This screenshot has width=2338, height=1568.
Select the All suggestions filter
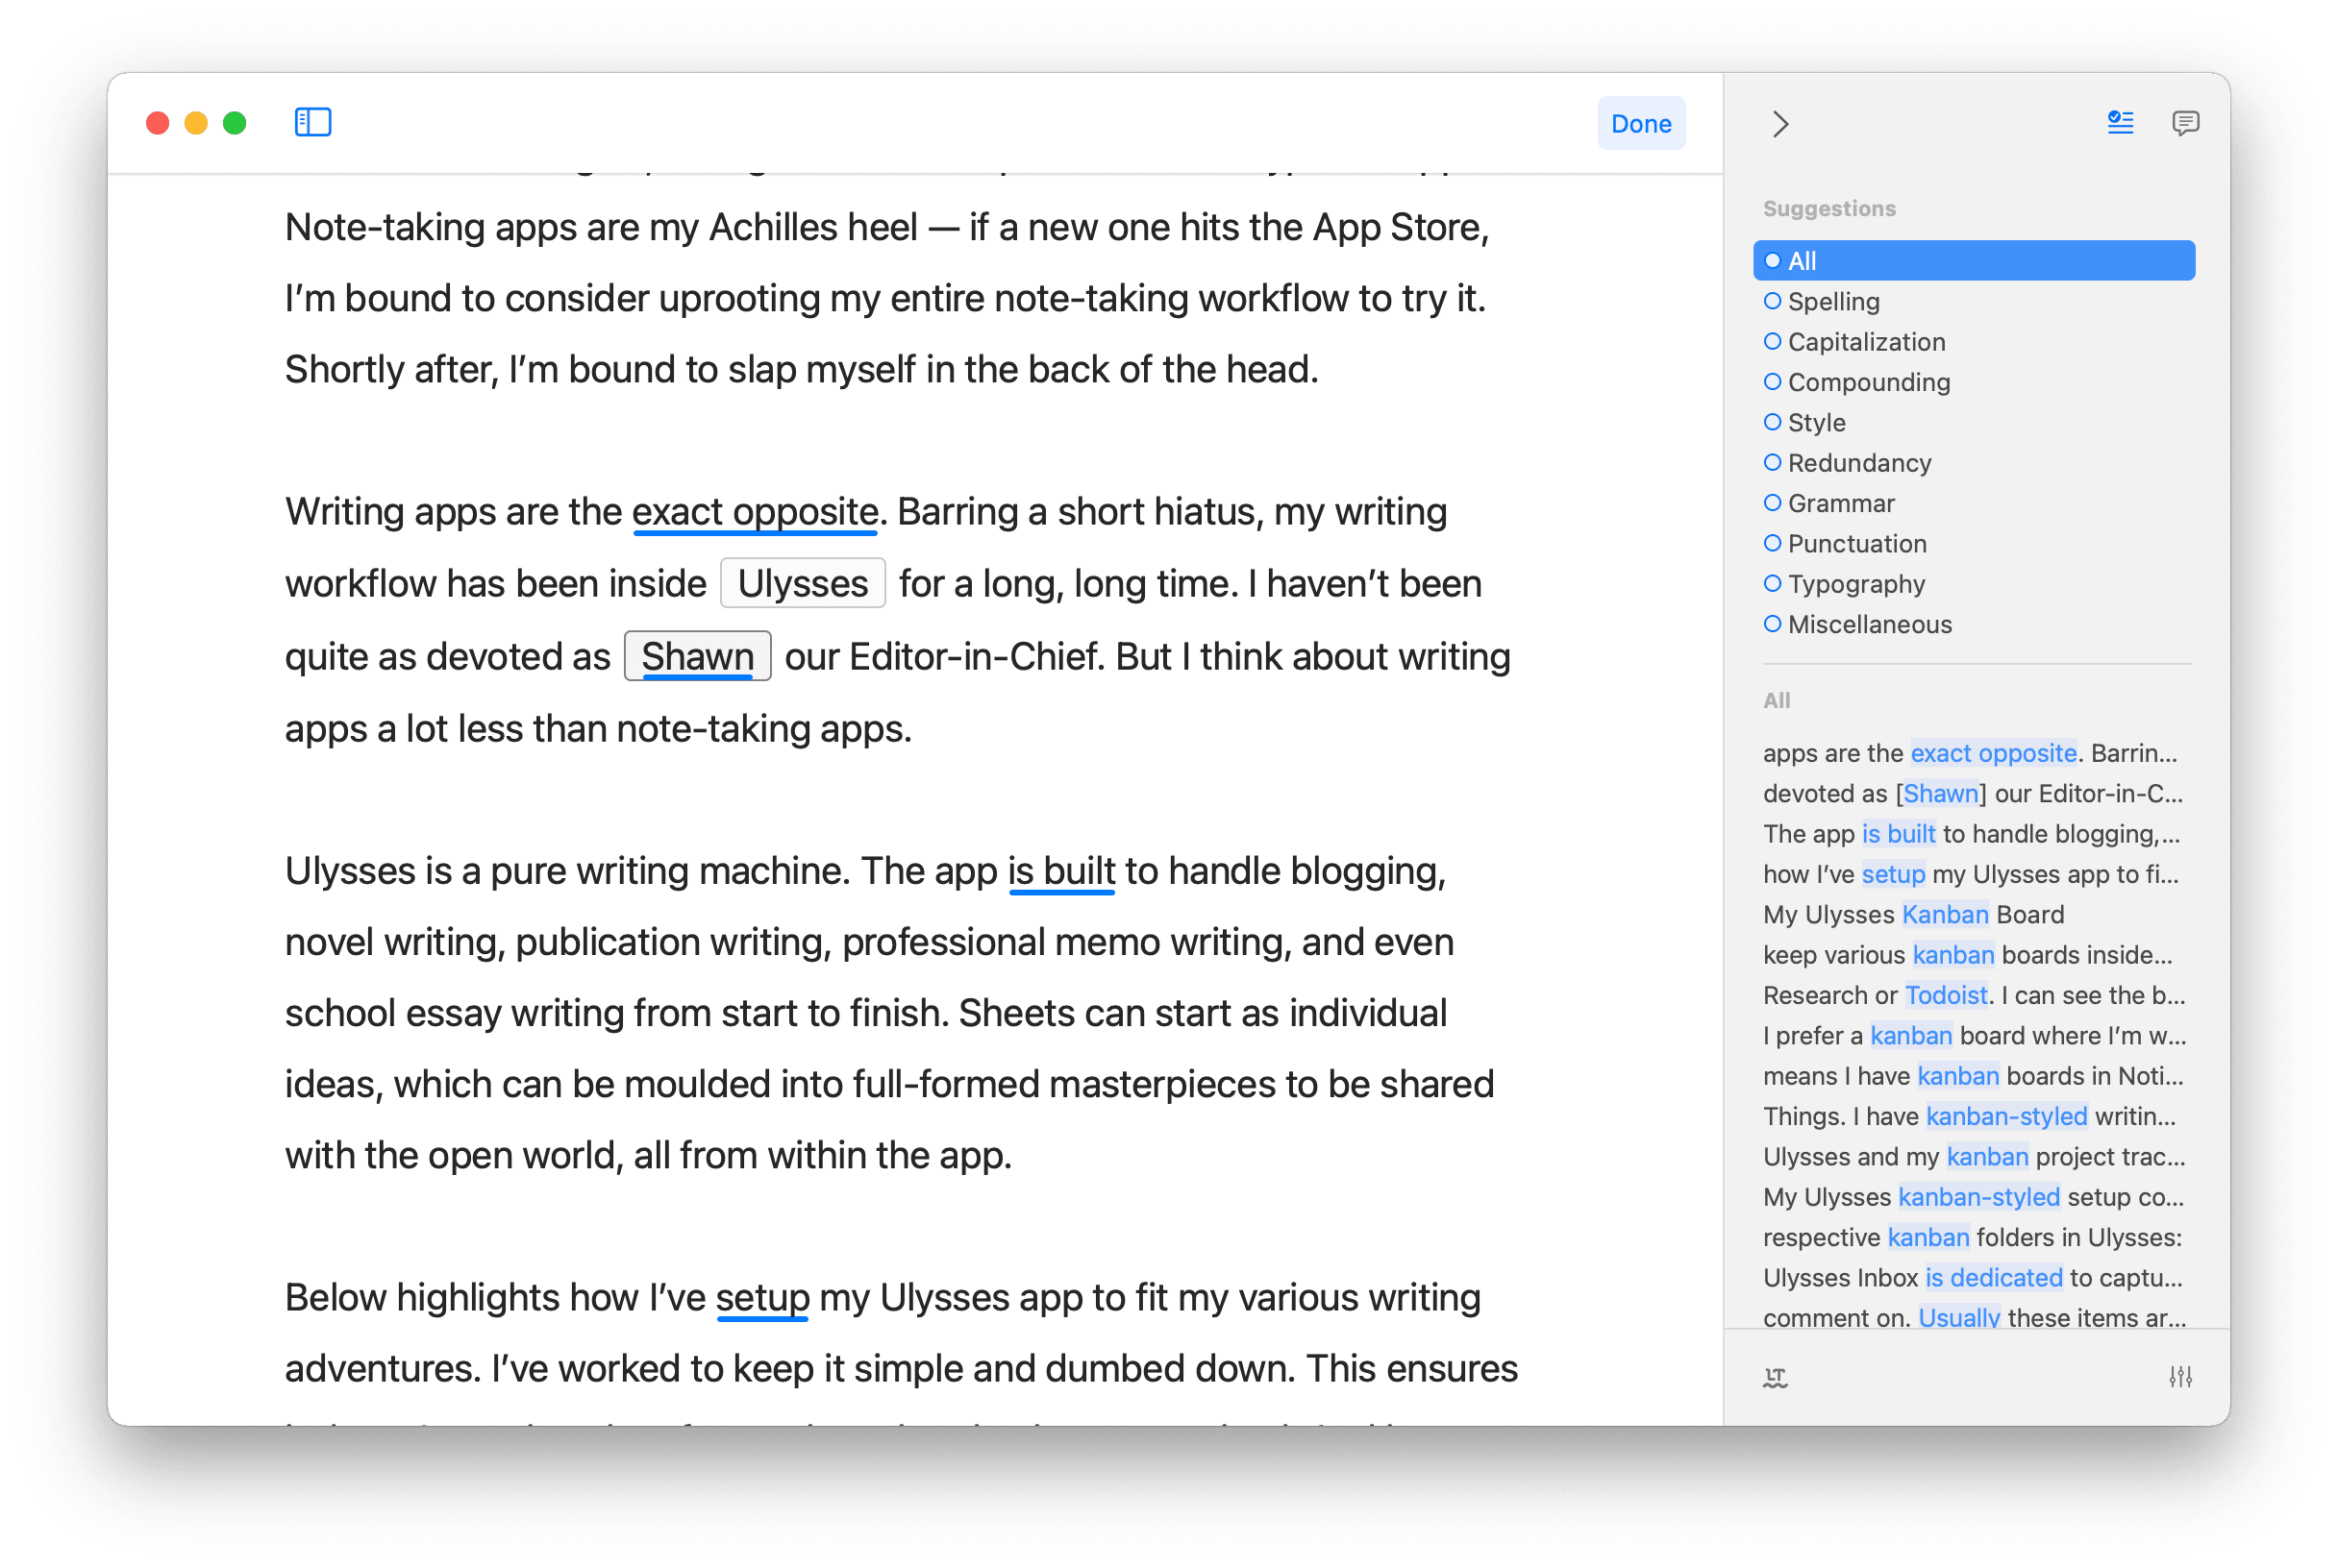tap(1975, 261)
